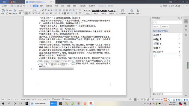The width and height of the screenshot is (189, 106).
Task: Click the Find and Replace magnifier
Action: click(x=132, y=11)
